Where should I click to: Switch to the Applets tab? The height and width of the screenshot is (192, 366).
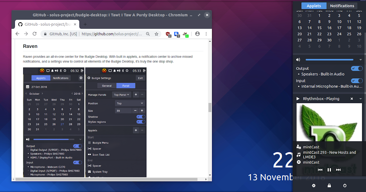pyautogui.click(x=314, y=6)
